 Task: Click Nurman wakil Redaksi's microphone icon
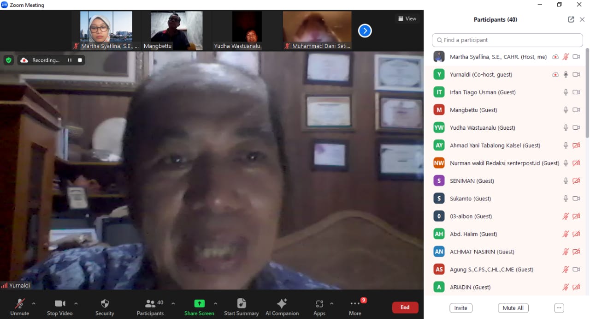click(x=566, y=163)
